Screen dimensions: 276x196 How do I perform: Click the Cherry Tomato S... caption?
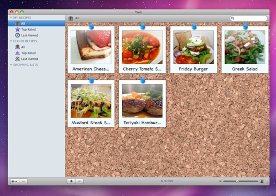(x=142, y=69)
